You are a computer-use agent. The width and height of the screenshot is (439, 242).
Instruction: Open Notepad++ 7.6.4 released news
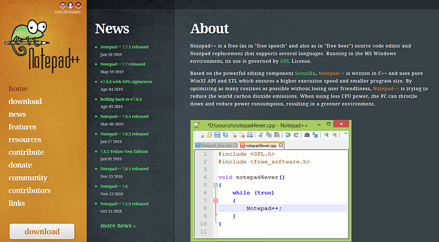point(125,116)
